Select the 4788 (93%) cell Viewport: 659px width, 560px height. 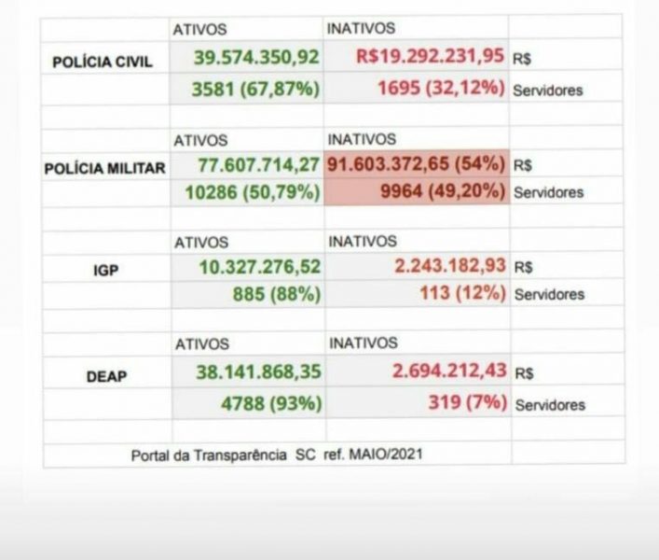point(249,403)
